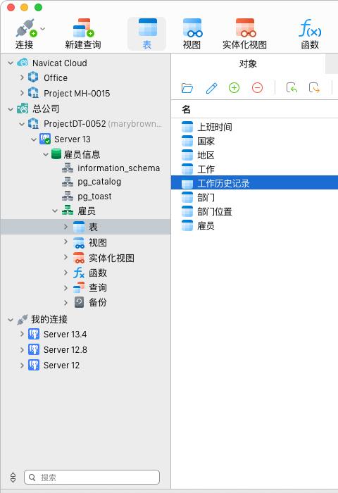Collapse ProjectDT-0052 node
This screenshot has height=493, width=338.
22,124
